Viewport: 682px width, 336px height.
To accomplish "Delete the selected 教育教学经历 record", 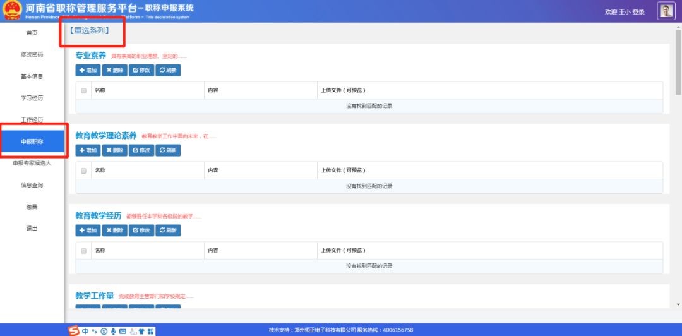I will 115,231.
